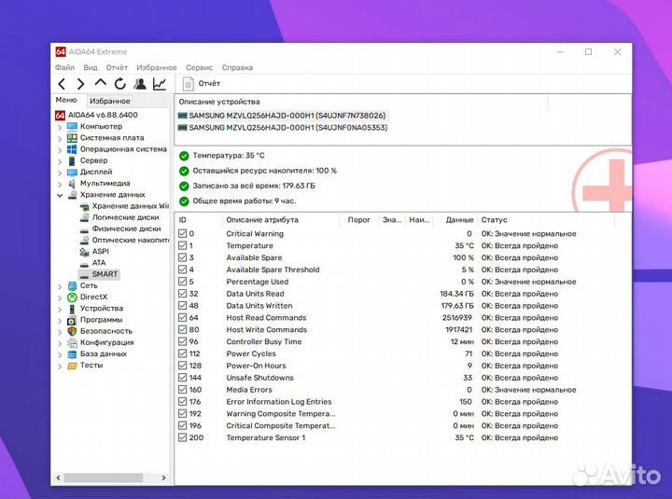This screenshot has height=499, width=672.
Task: Uncheck the Percentage Used attribute checkbox
Action: click(182, 282)
